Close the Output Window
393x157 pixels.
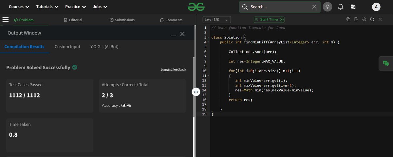(182, 34)
